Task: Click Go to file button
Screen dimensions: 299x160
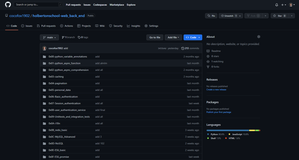Action: [x=155, y=37]
